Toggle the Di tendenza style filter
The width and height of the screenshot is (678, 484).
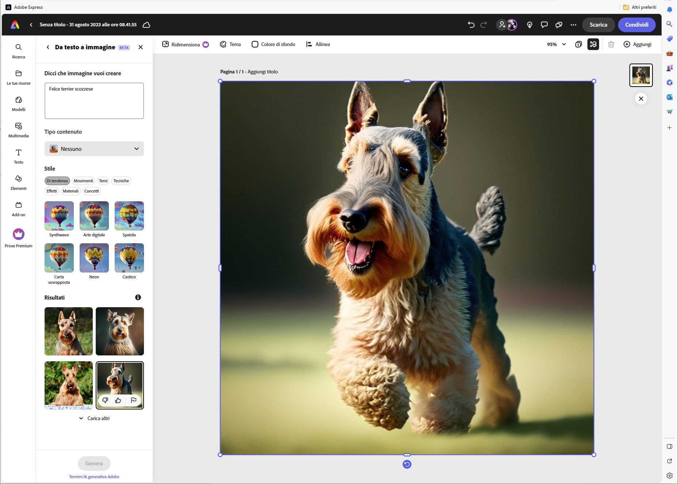[x=57, y=181]
